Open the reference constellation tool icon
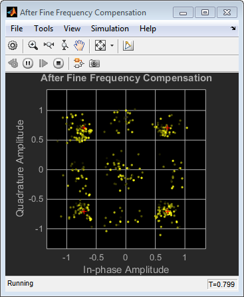The width and height of the screenshot is (244, 297). (128, 45)
